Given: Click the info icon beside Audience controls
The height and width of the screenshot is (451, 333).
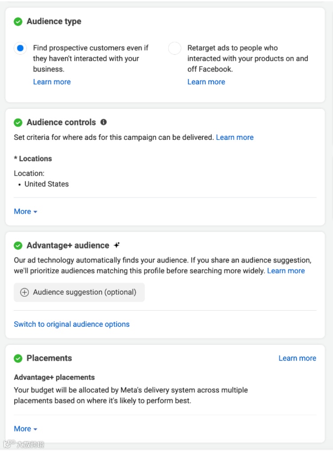Looking at the screenshot, I should [103, 122].
